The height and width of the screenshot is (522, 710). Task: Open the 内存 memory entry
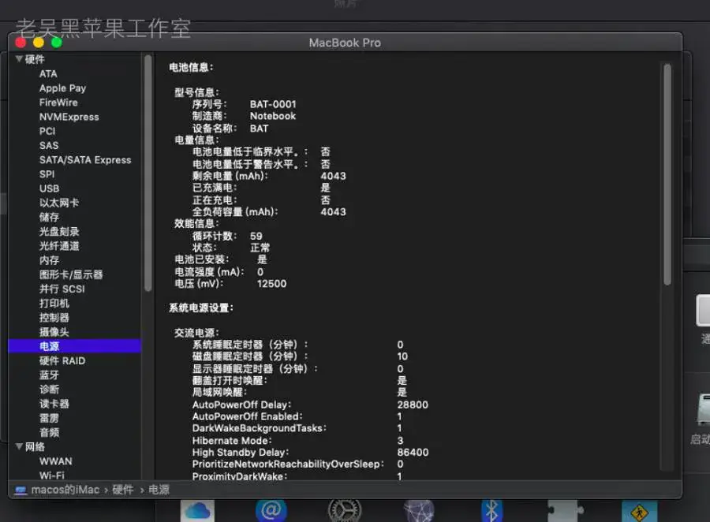(x=49, y=260)
